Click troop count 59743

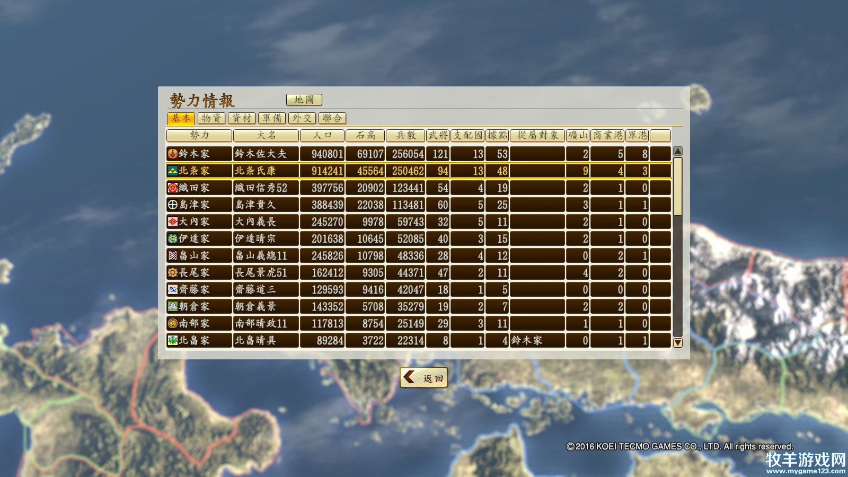411,222
